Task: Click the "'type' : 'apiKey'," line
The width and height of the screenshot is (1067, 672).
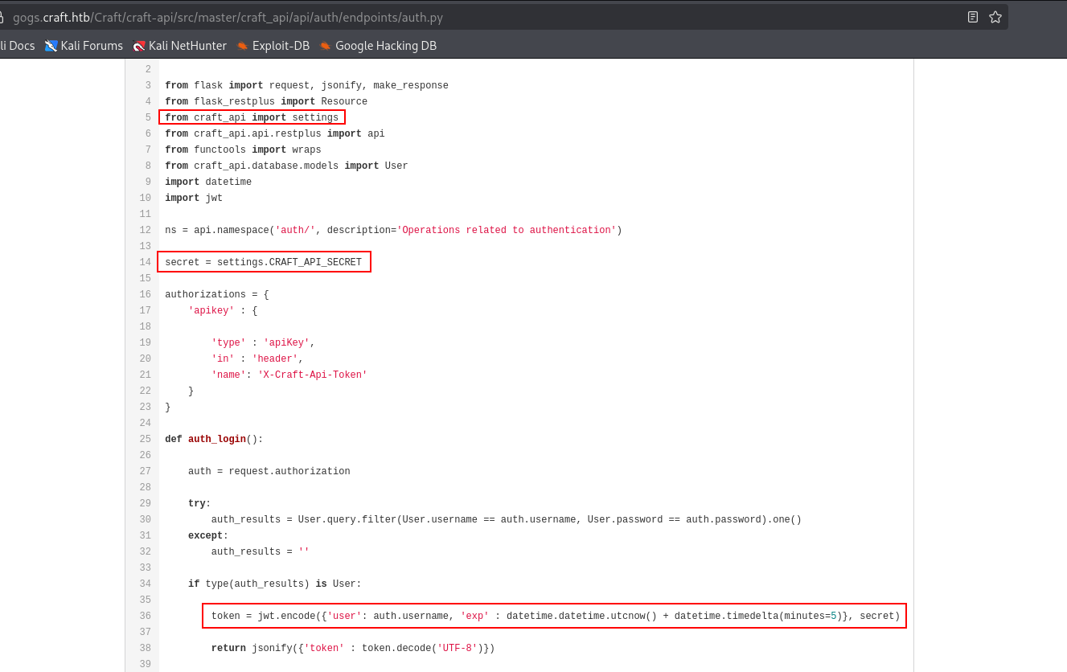Action: pos(263,342)
